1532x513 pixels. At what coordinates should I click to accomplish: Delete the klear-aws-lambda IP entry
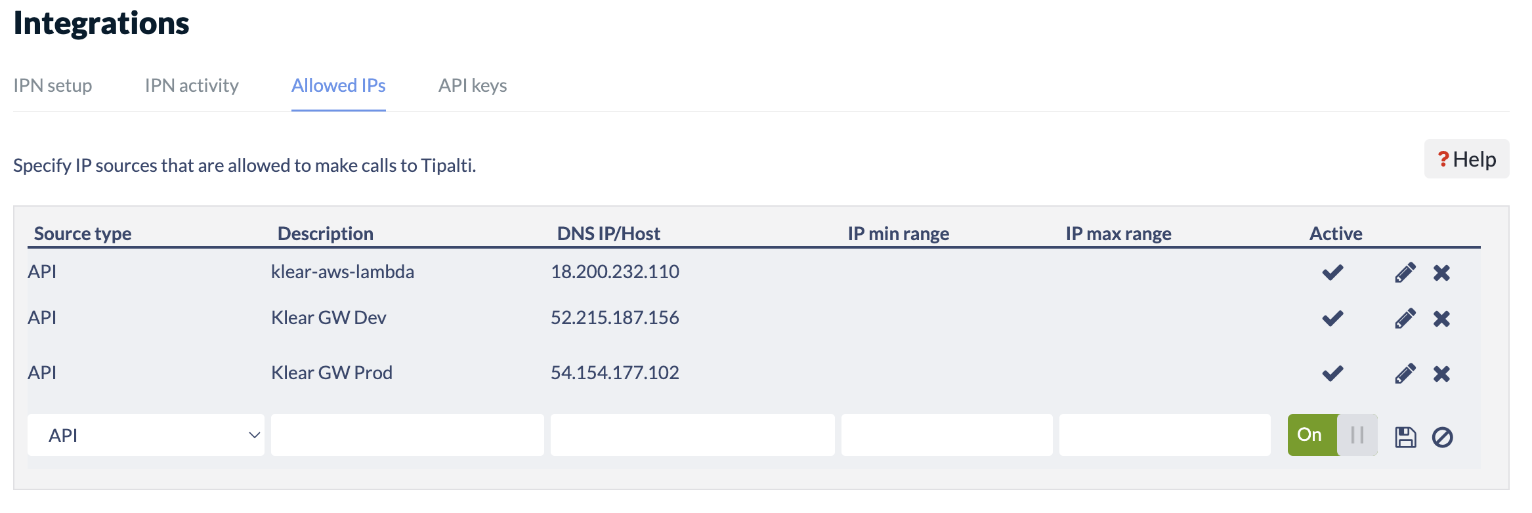tap(1441, 272)
